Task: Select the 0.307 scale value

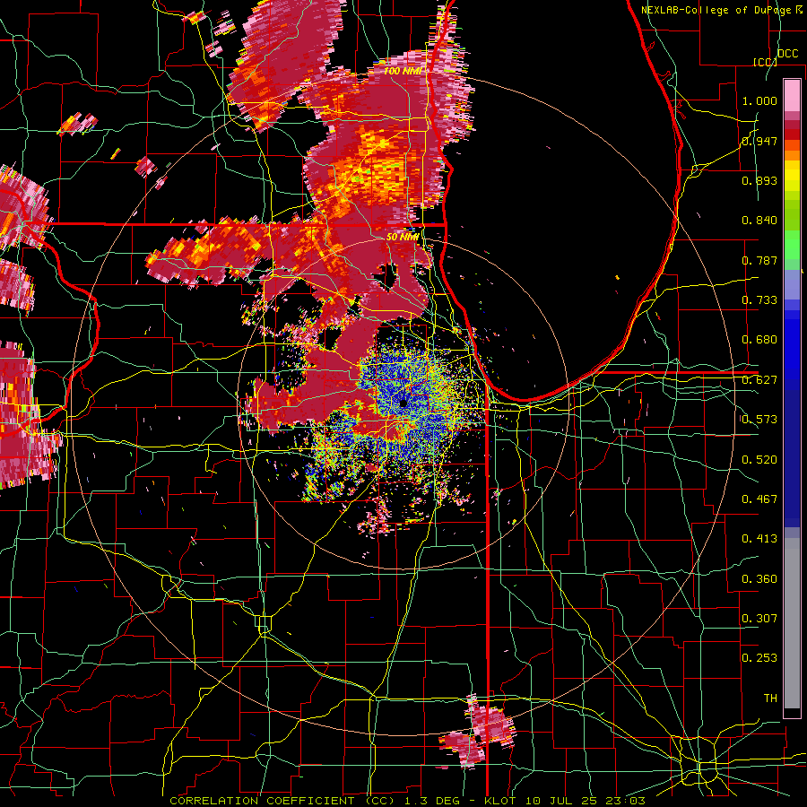Action: 759,619
